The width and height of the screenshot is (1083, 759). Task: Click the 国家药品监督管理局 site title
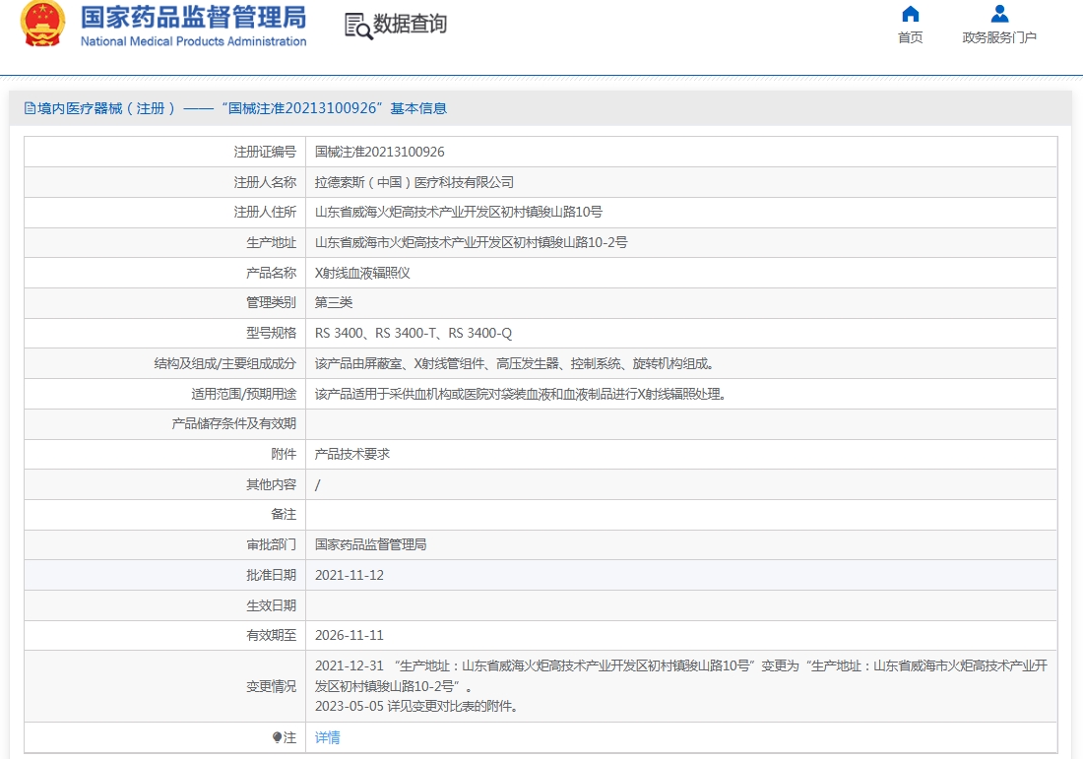[x=193, y=18]
